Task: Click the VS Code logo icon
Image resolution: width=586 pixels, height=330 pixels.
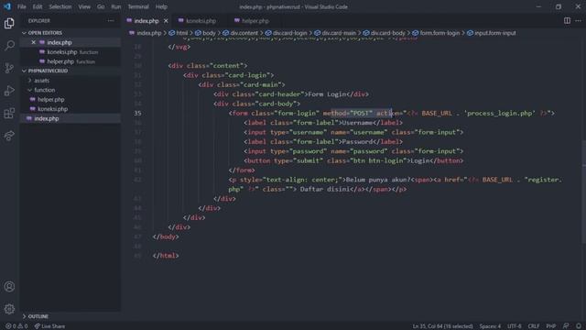Action: pos(7,6)
